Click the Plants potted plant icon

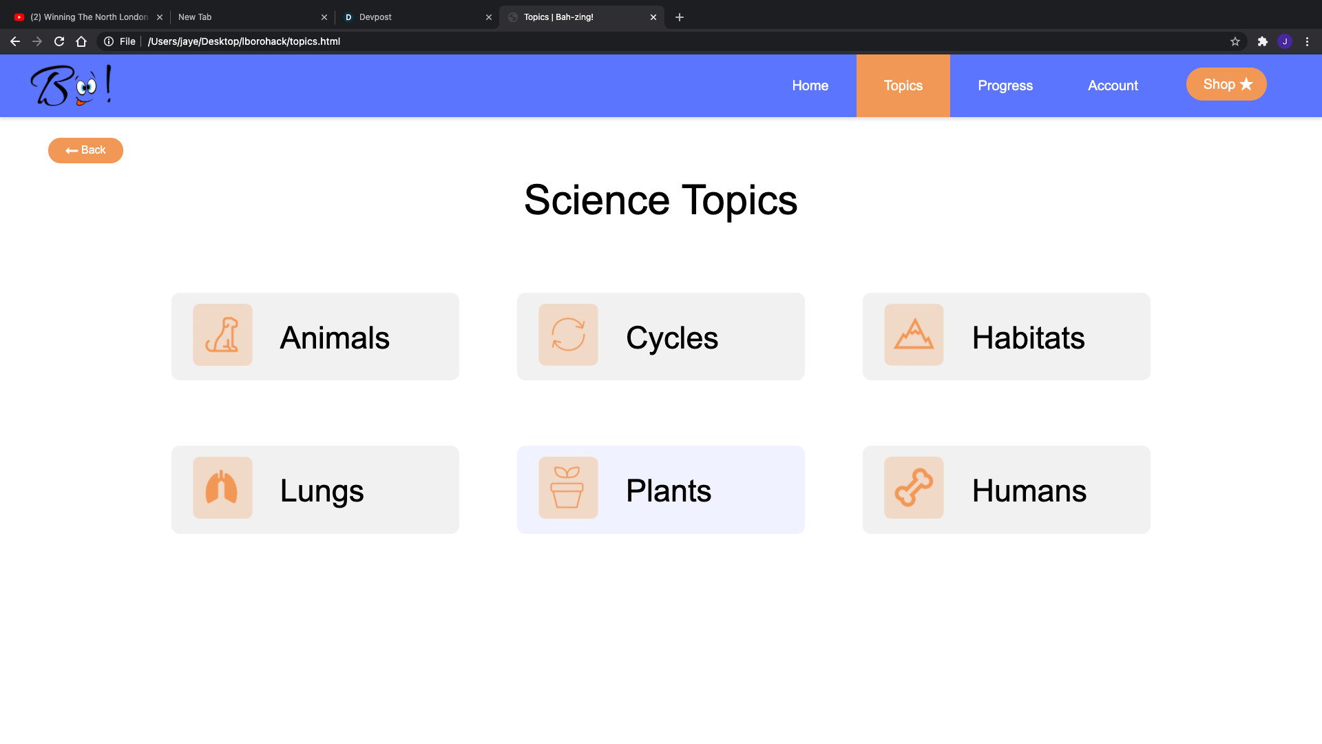pos(568,488)
